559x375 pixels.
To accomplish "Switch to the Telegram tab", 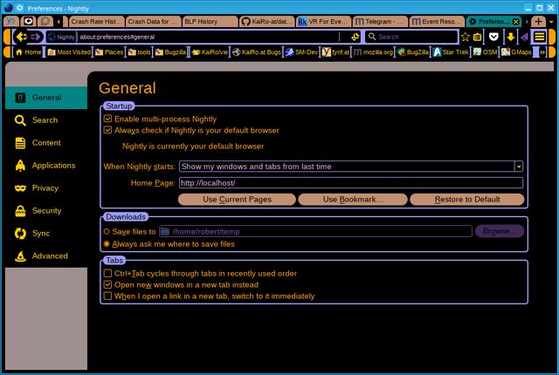I will (x=379, y=20).
